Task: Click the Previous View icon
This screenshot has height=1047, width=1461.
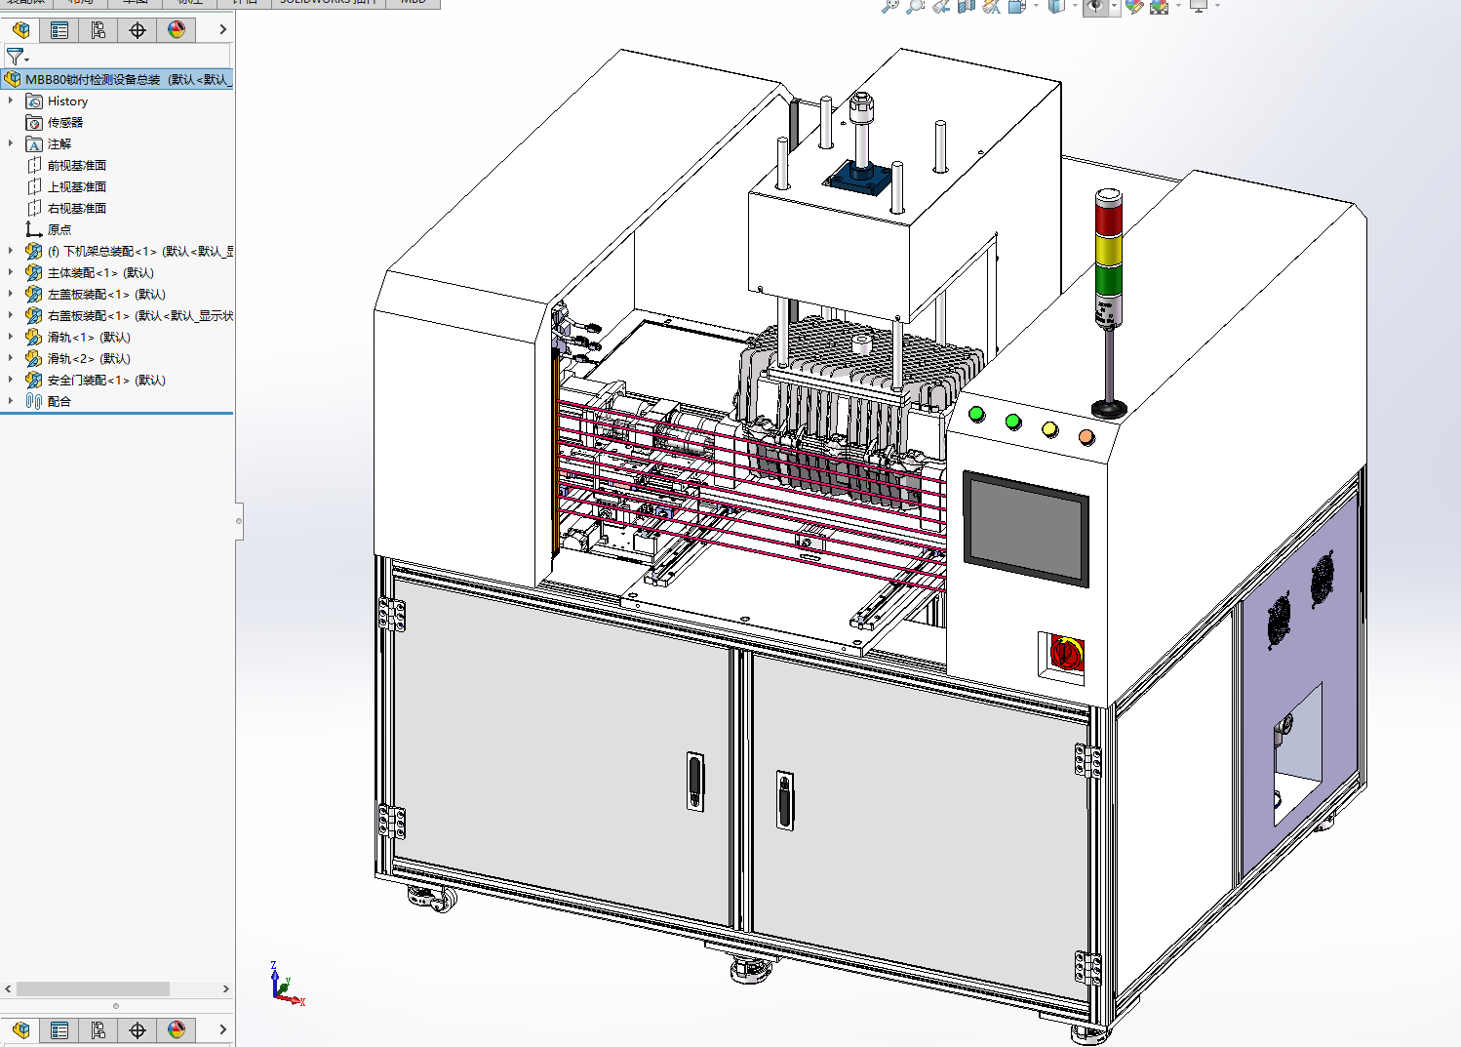Action: pyautogui.click(x=941, y=6)
